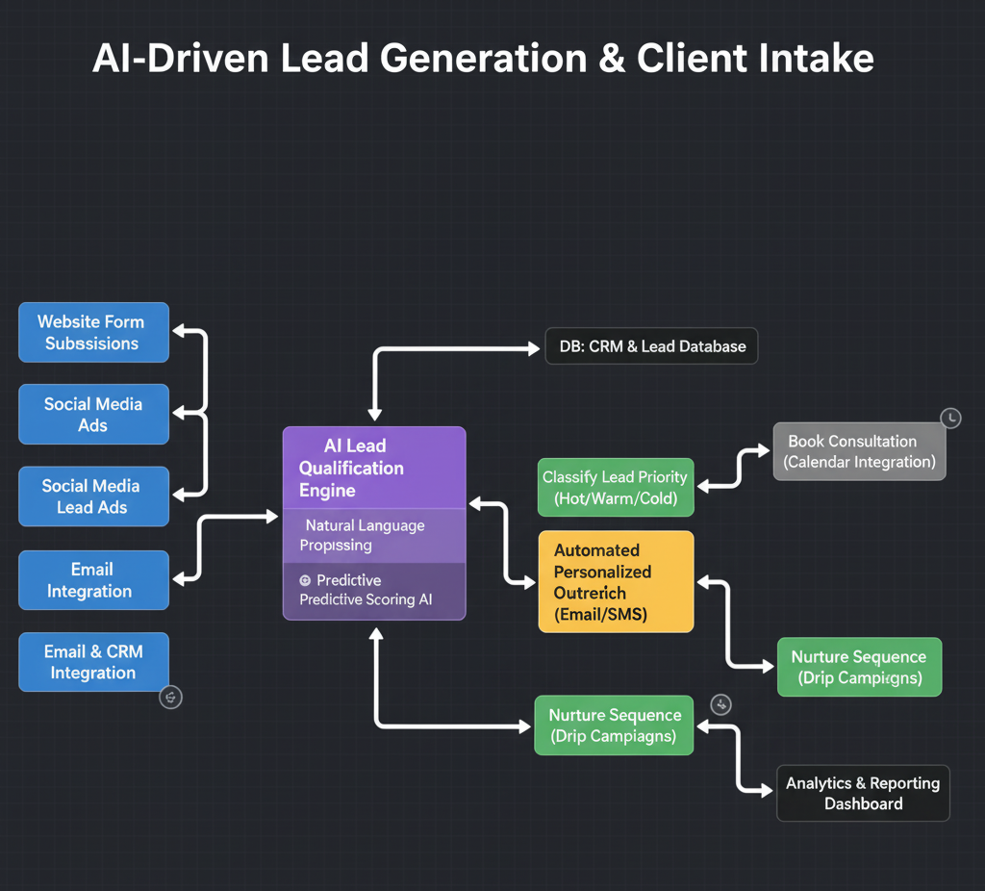Click the right-side Nurture Sequence node
Image resolution: width=985 pixels, height=891 pixels.
(858, 667)
